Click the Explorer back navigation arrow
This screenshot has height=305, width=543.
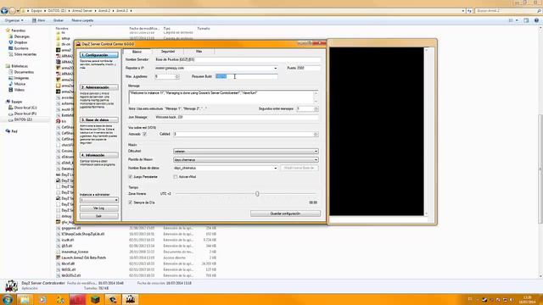4,11
